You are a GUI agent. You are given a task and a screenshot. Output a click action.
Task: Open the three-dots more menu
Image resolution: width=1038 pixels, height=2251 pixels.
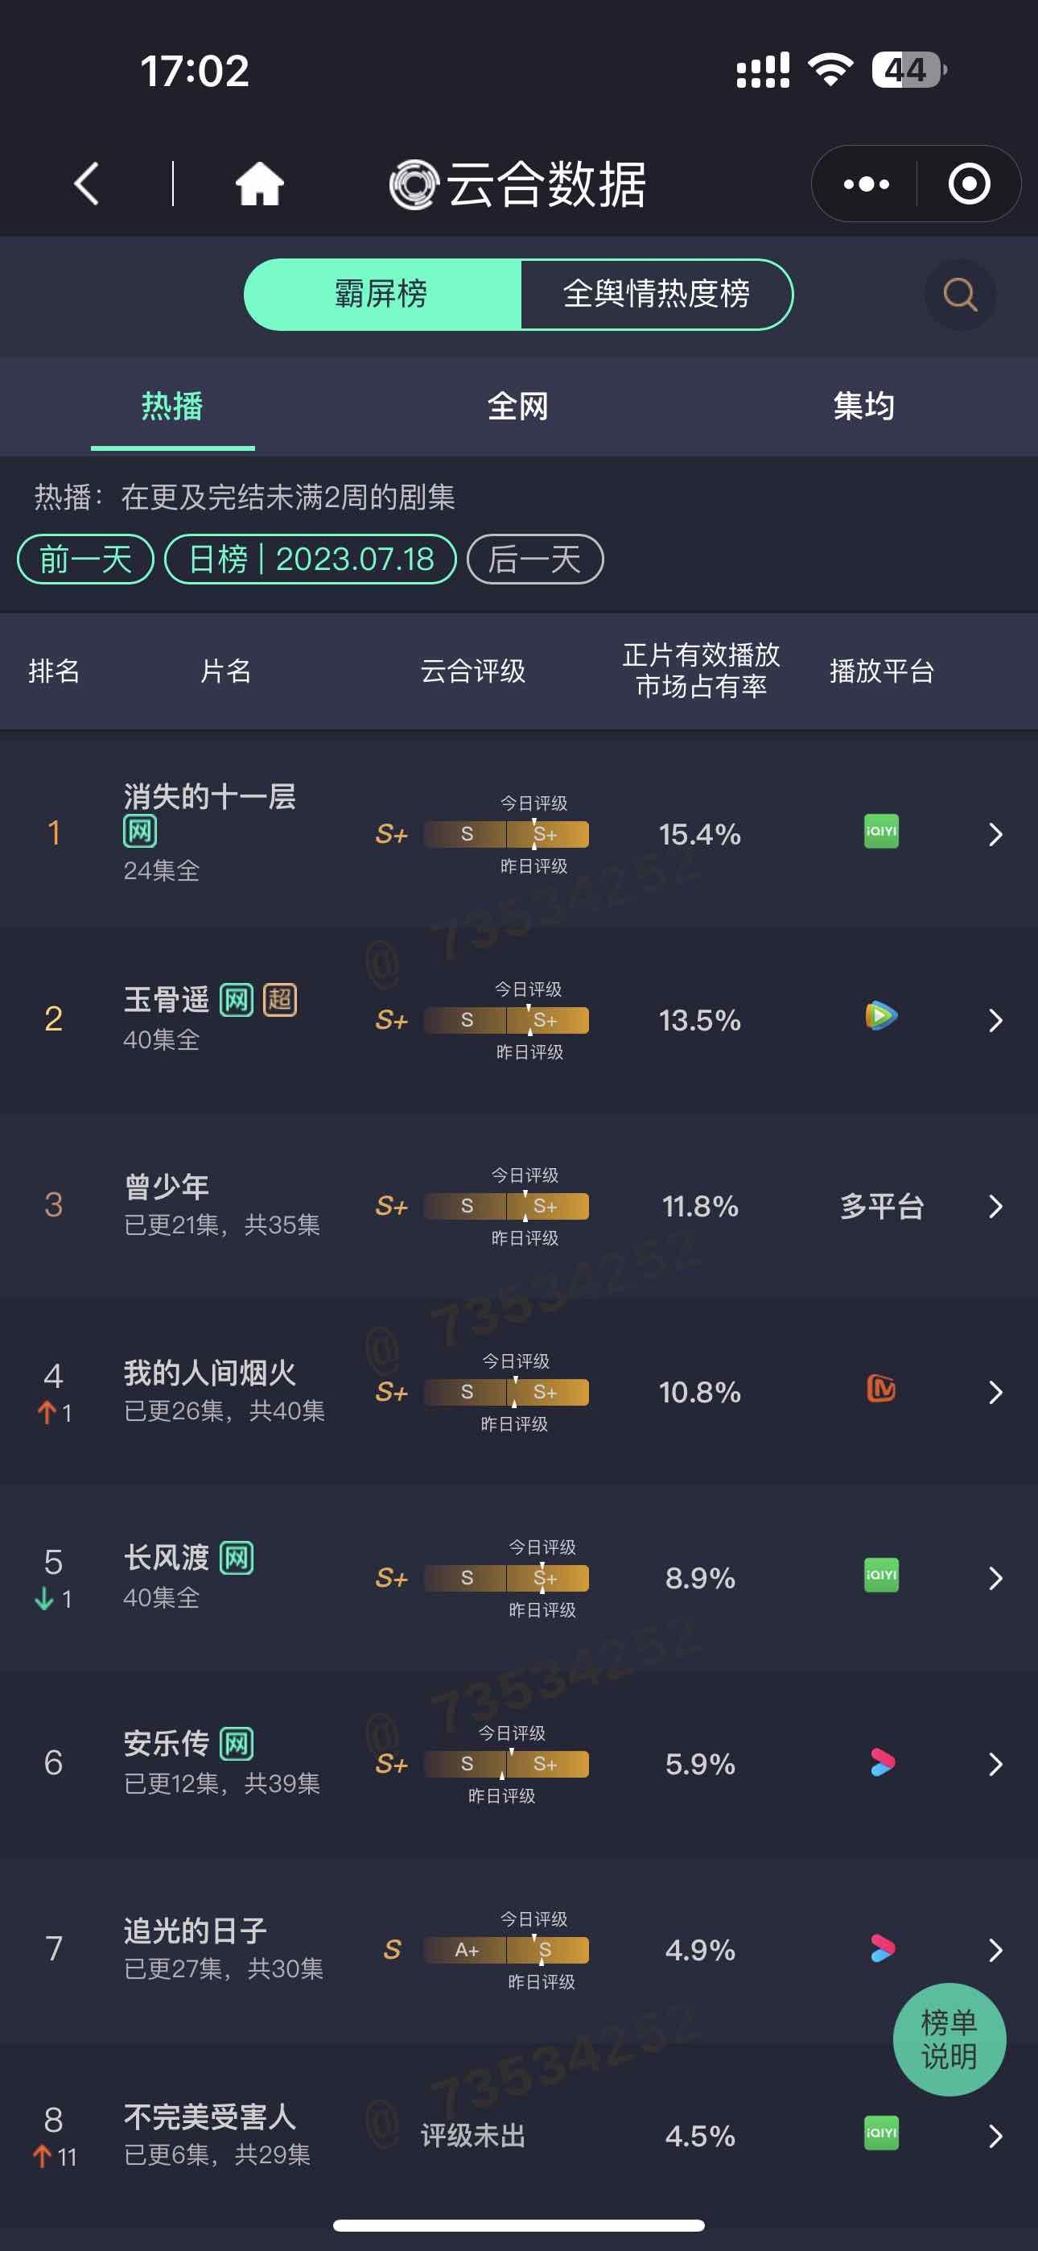point(865,184)
